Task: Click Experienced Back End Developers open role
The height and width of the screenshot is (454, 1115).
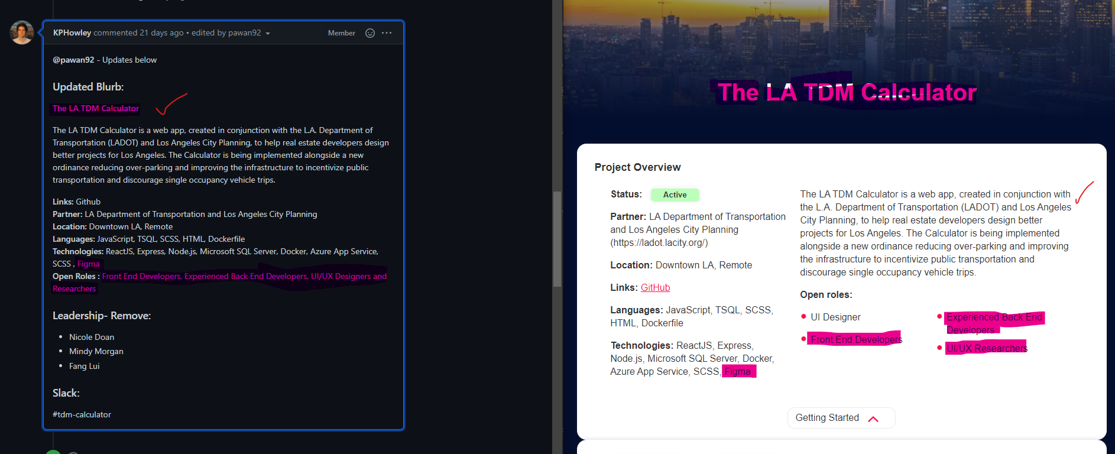Action: 994,323
